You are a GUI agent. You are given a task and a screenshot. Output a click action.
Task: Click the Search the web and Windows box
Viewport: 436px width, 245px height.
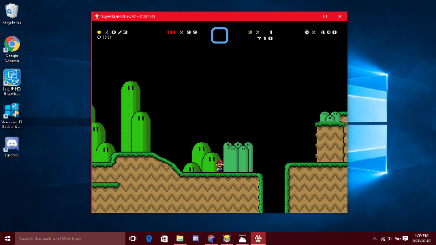(70, 239)
